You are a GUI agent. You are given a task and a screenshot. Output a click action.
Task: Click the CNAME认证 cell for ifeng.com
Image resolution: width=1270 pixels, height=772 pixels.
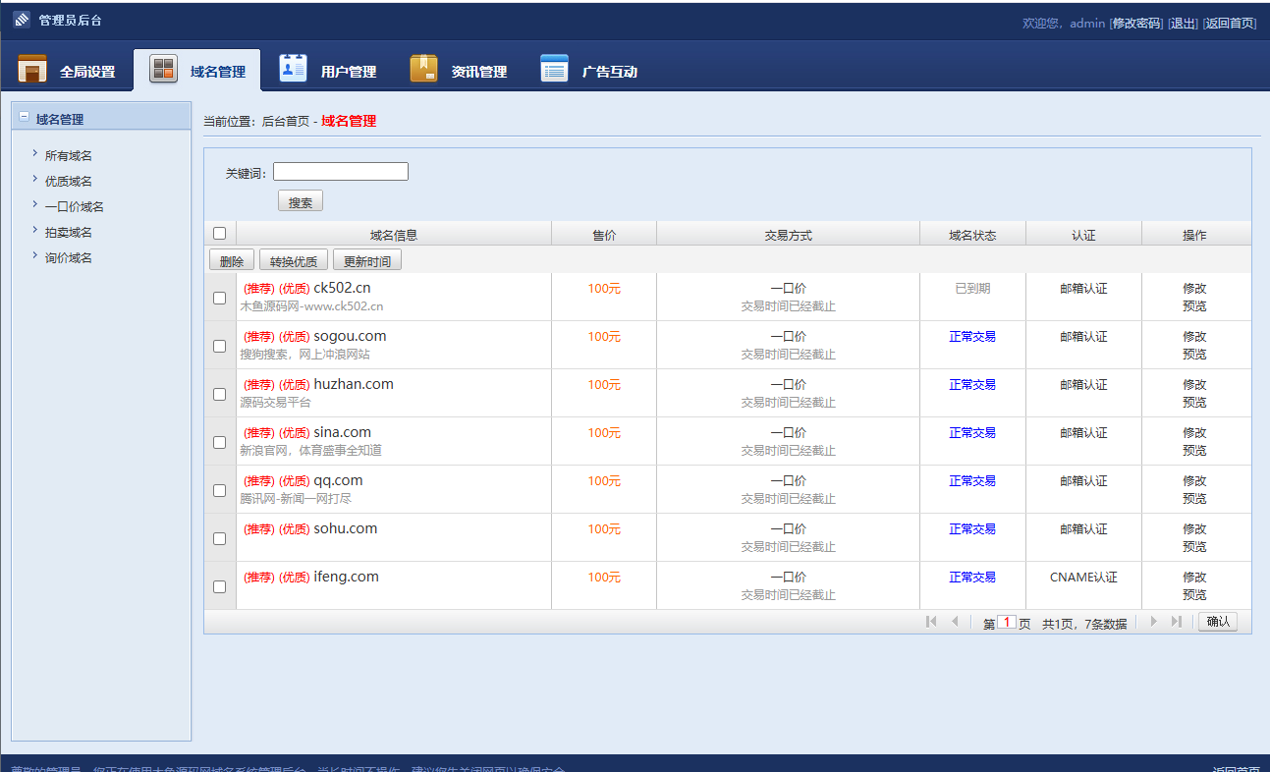[x=1083, y=578]
